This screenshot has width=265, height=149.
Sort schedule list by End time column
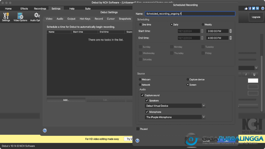111,32
